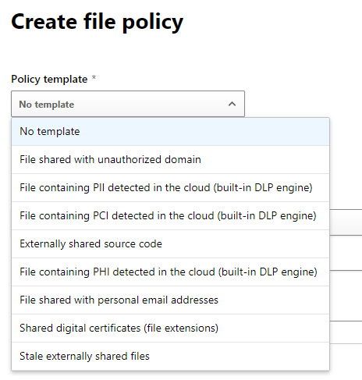The image size is (362, 380).
Task: Choose Externally shared source code template
Action: [x=170, y=244]
